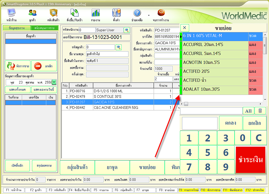Click the employee search magnifier icon
This screenshot has height=194, width=269.
click(x=127, y=30)
